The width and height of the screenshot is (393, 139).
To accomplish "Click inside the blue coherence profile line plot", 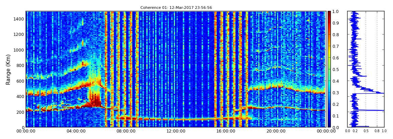I will [x=366, y=69].
